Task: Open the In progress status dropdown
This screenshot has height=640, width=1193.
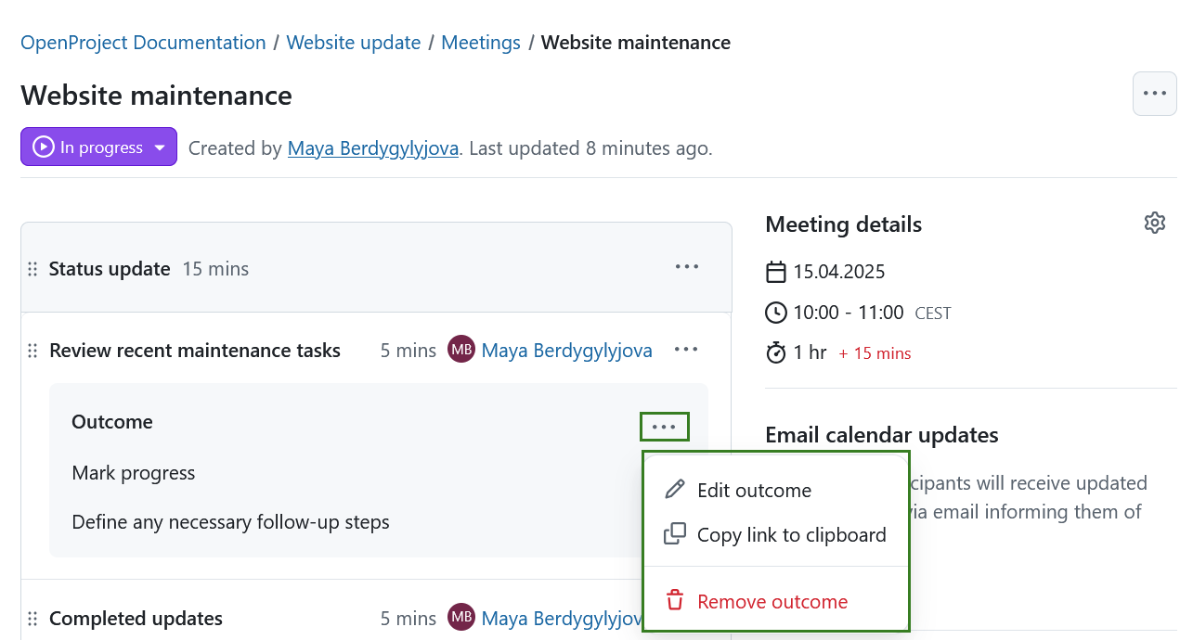Action: 98,147
